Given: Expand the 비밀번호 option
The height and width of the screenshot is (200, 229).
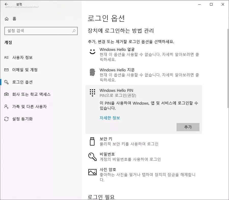Looking at the screenshot, I should tap(144, 157).
